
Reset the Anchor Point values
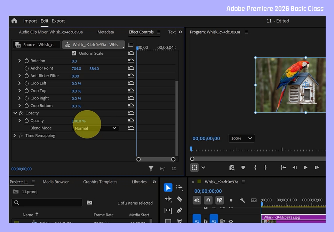click(x=131, y=68)
